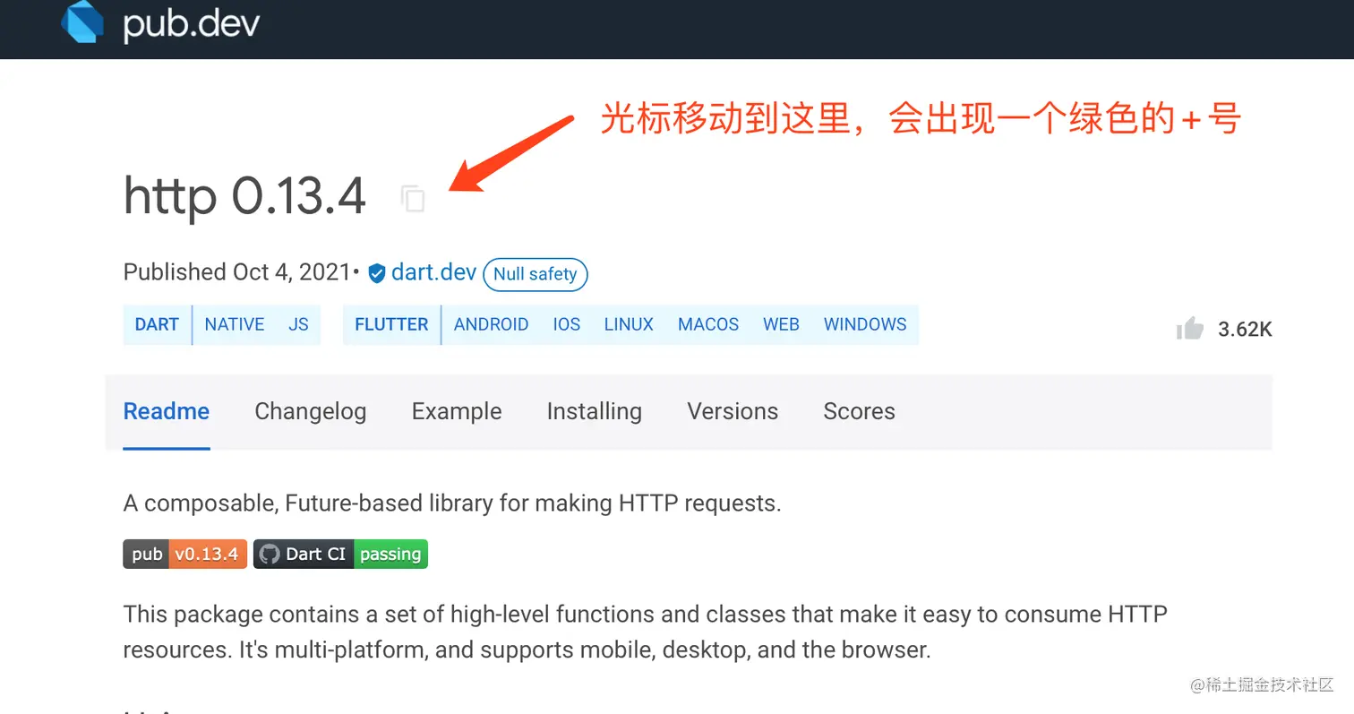Copy package name with copy icon
The image size is (1354, 714).
[413, 198]
